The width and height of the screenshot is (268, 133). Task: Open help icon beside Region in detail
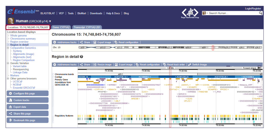coord(81,57)
